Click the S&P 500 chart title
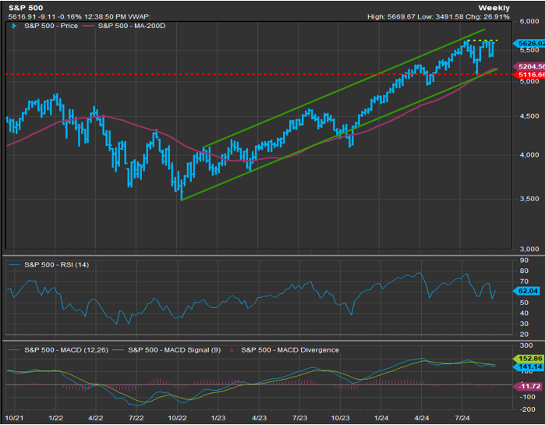This screenshot has height=425, width=545. click(x=26, y=8)
